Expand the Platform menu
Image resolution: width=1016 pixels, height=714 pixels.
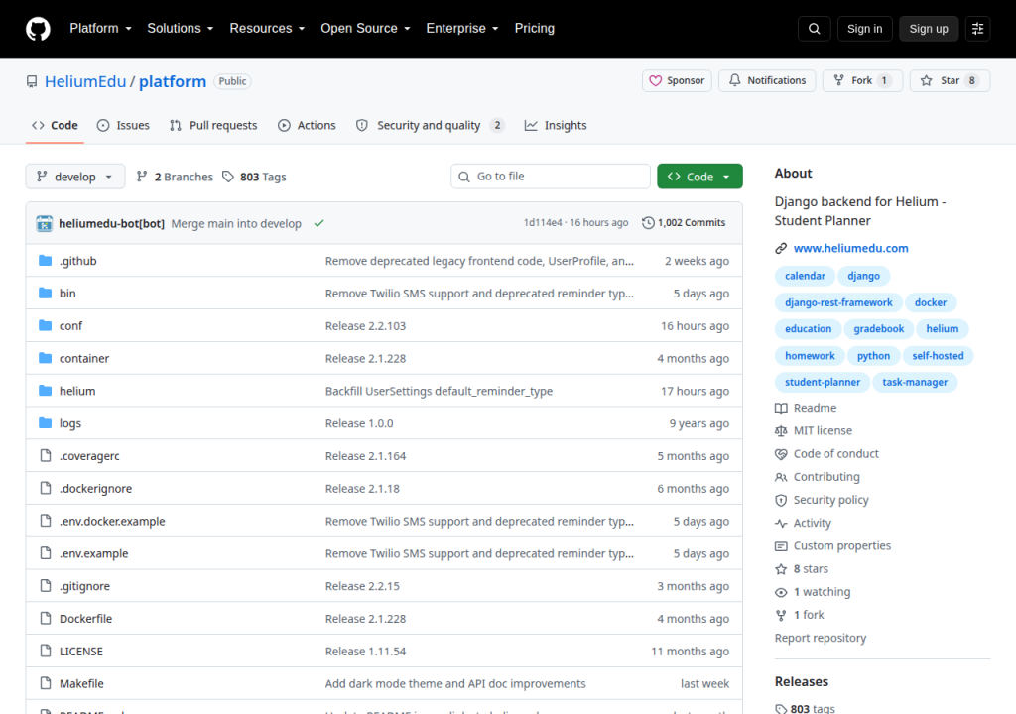point(100,29)
